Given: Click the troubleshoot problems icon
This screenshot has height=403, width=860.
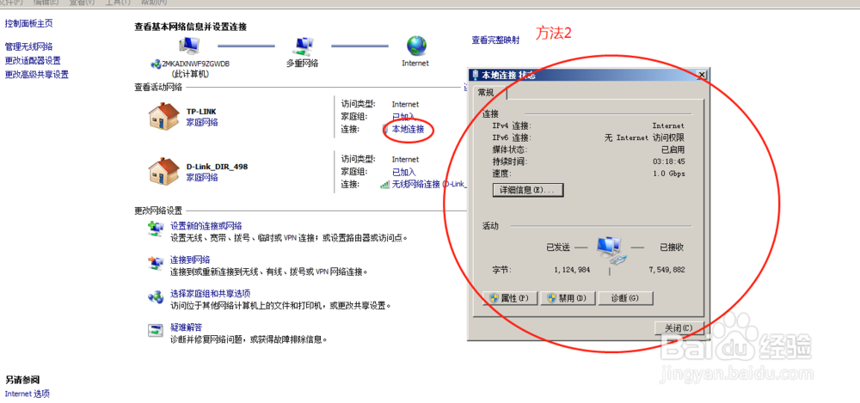Looking at the screenshot, I should (156, 330).
